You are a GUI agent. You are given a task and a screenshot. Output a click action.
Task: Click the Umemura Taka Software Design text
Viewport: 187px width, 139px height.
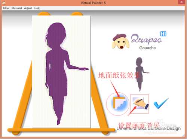coord(148,129)
